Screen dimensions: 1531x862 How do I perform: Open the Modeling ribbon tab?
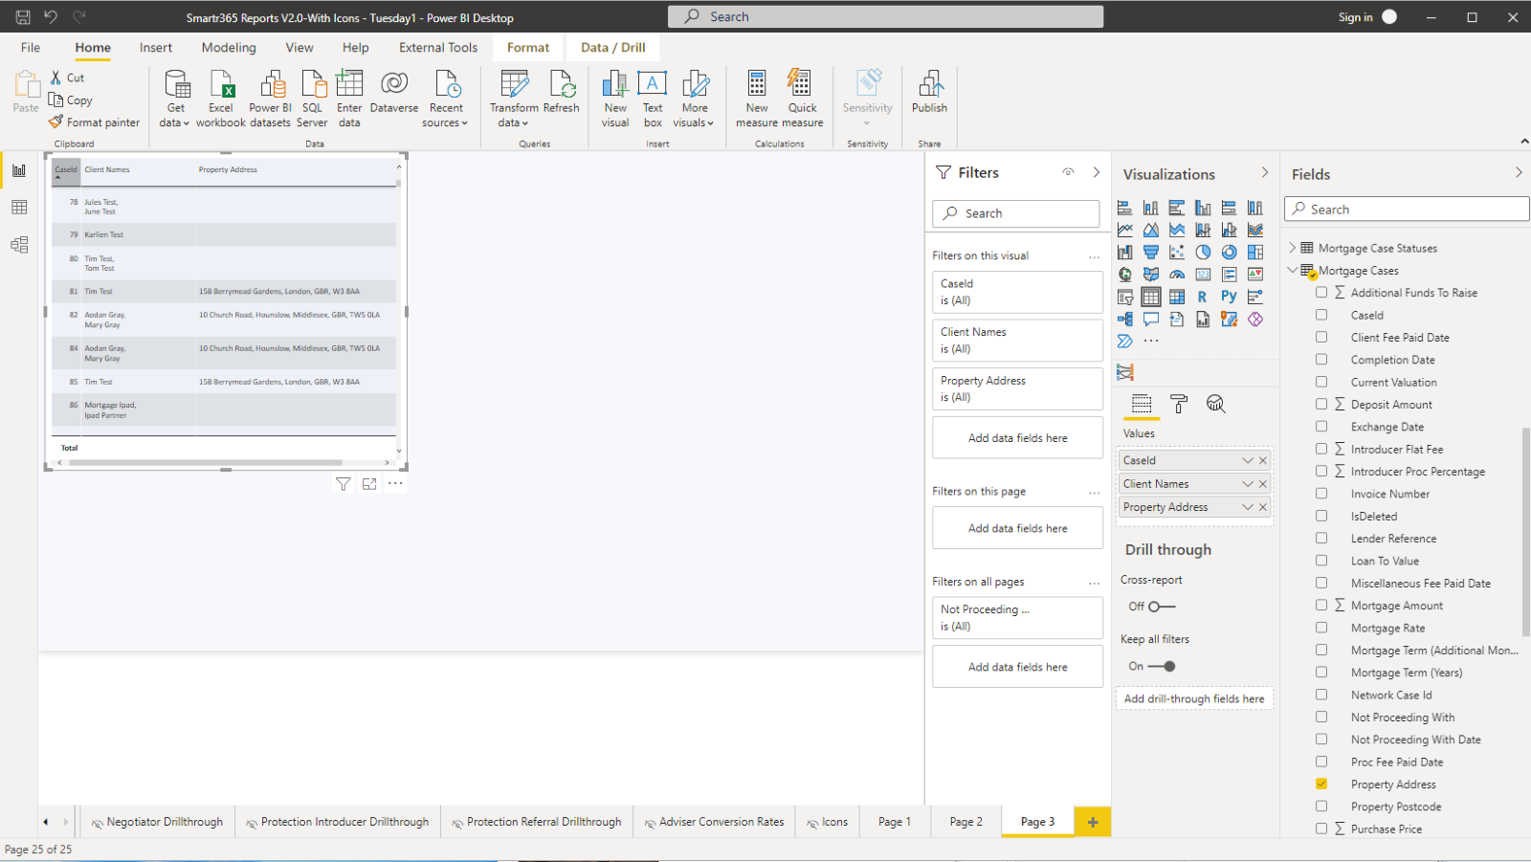[x=229, y=47]
